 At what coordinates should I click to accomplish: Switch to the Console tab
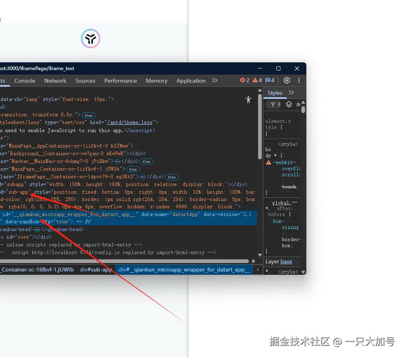25,81
